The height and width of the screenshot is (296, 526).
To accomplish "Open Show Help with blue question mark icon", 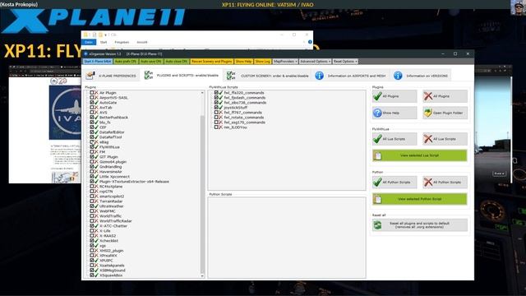I will [x=394, y=113].
